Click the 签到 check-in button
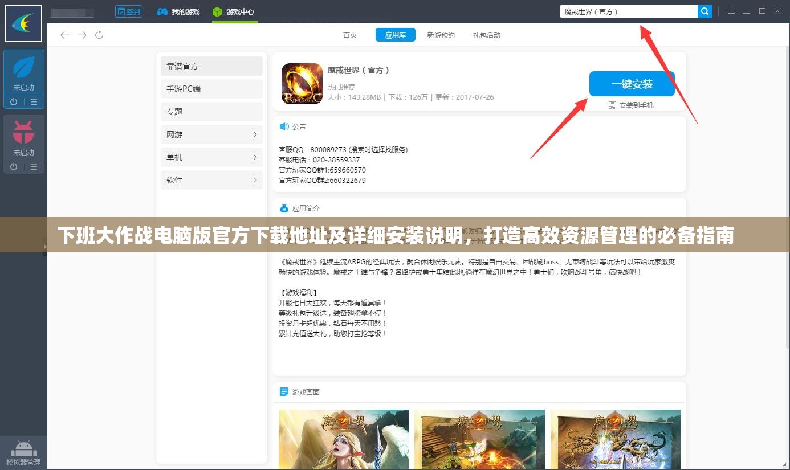Image resolution: width=790 pixels, height=470 pixels. (x=129, y=11)
